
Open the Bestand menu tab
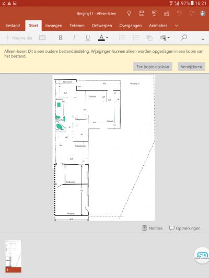click(x=13, y=26)
